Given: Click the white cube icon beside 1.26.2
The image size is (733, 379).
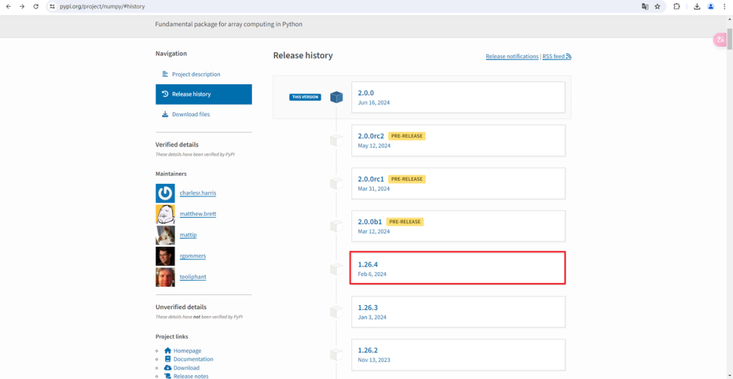Looking at the screenshot, I should 337,355.
